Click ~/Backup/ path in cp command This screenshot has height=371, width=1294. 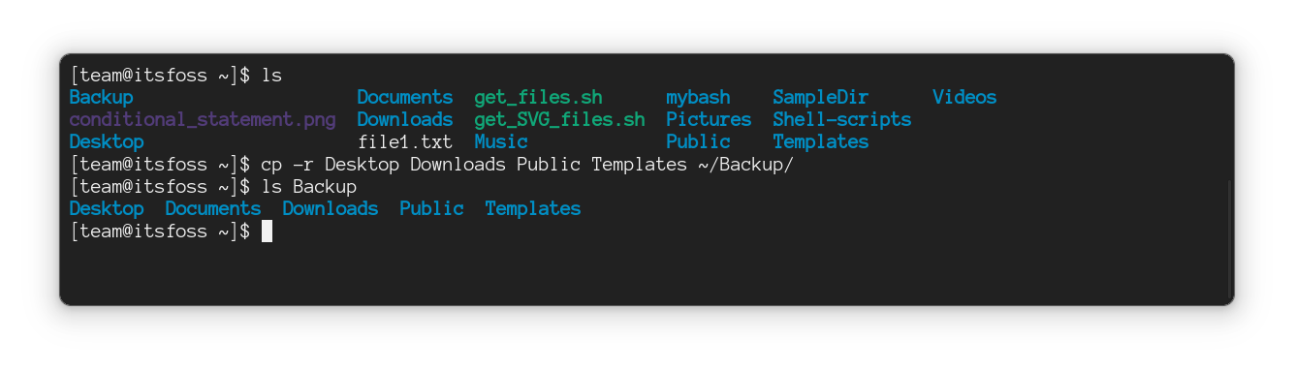(x=745, y=164)
